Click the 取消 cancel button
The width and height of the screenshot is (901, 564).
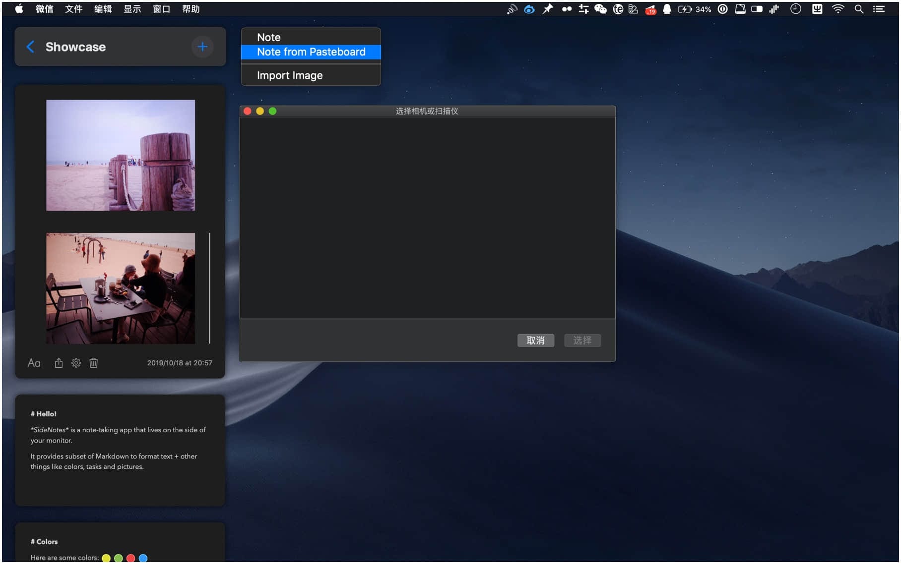(x=535, y=340)
